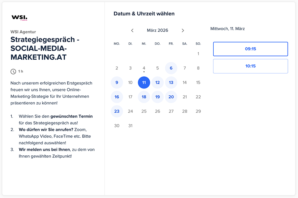Pick March 6 on the calendar
Viewport: 298px width, 198px height.
(x=171, y=68)
